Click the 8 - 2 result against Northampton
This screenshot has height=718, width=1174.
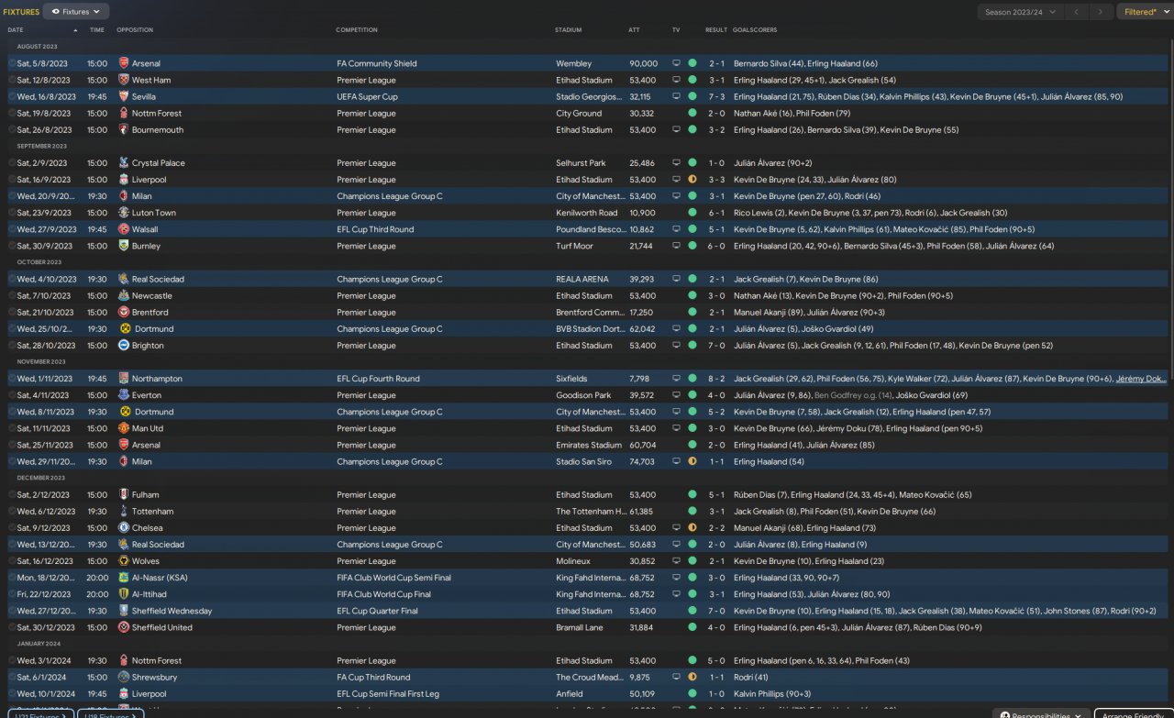click(715, 379)
